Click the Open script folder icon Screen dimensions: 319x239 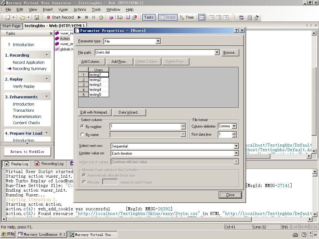click(x=22, y=17)
